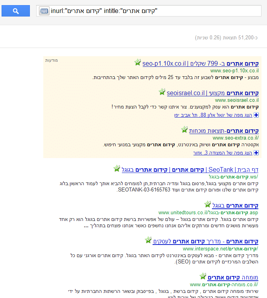Viewport: 267px width, 298px height.
Task: Click the www.seo-extra.co.il/ green URL
Action: (236, 138)
